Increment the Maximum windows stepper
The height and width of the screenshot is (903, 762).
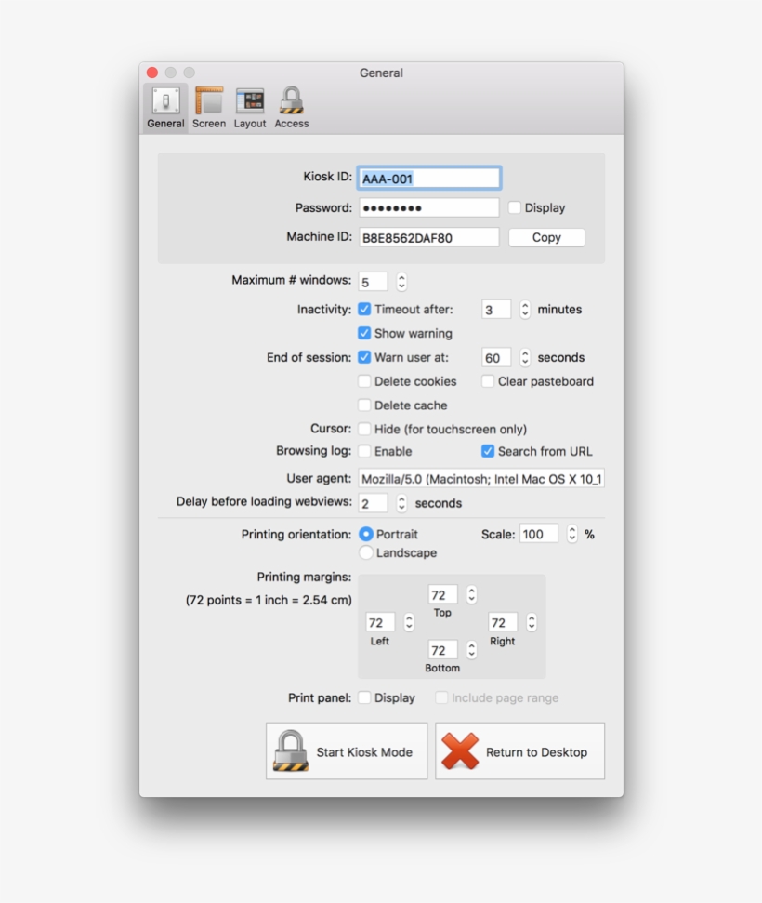(400, 277)
